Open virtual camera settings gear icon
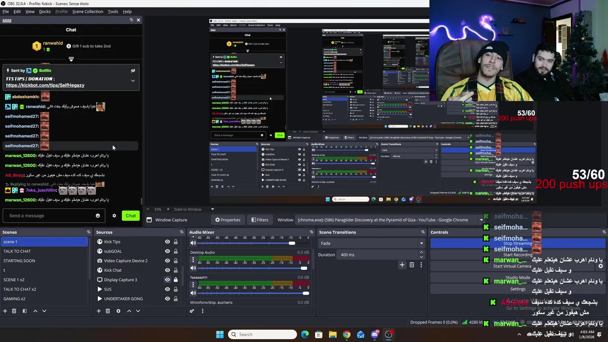This screenshot has height=342, width=608. (x=600, y=266)
